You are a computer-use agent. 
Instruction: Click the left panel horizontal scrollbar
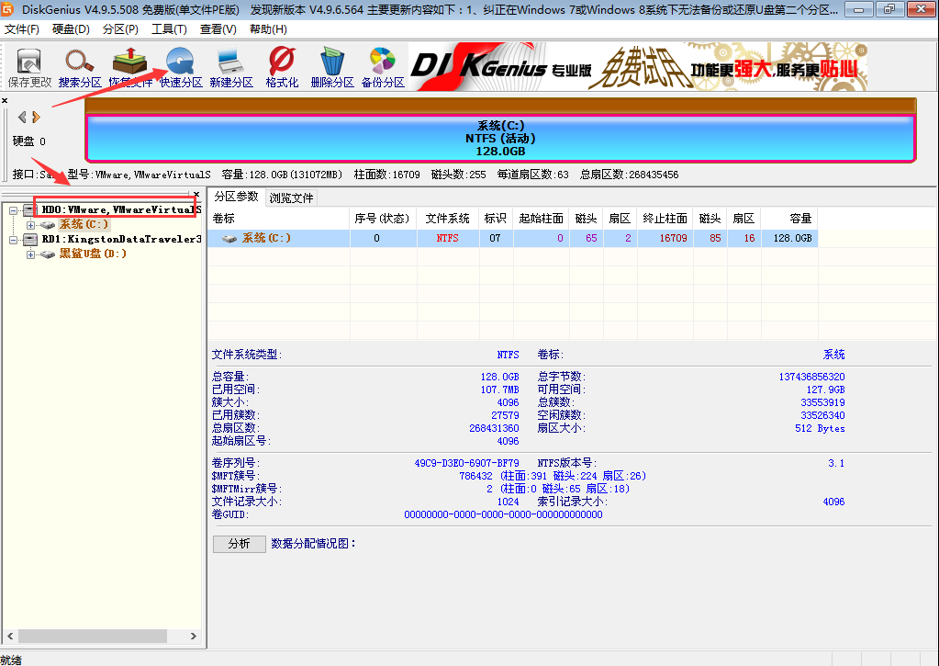pyautogui.click(x=92, y=636)
